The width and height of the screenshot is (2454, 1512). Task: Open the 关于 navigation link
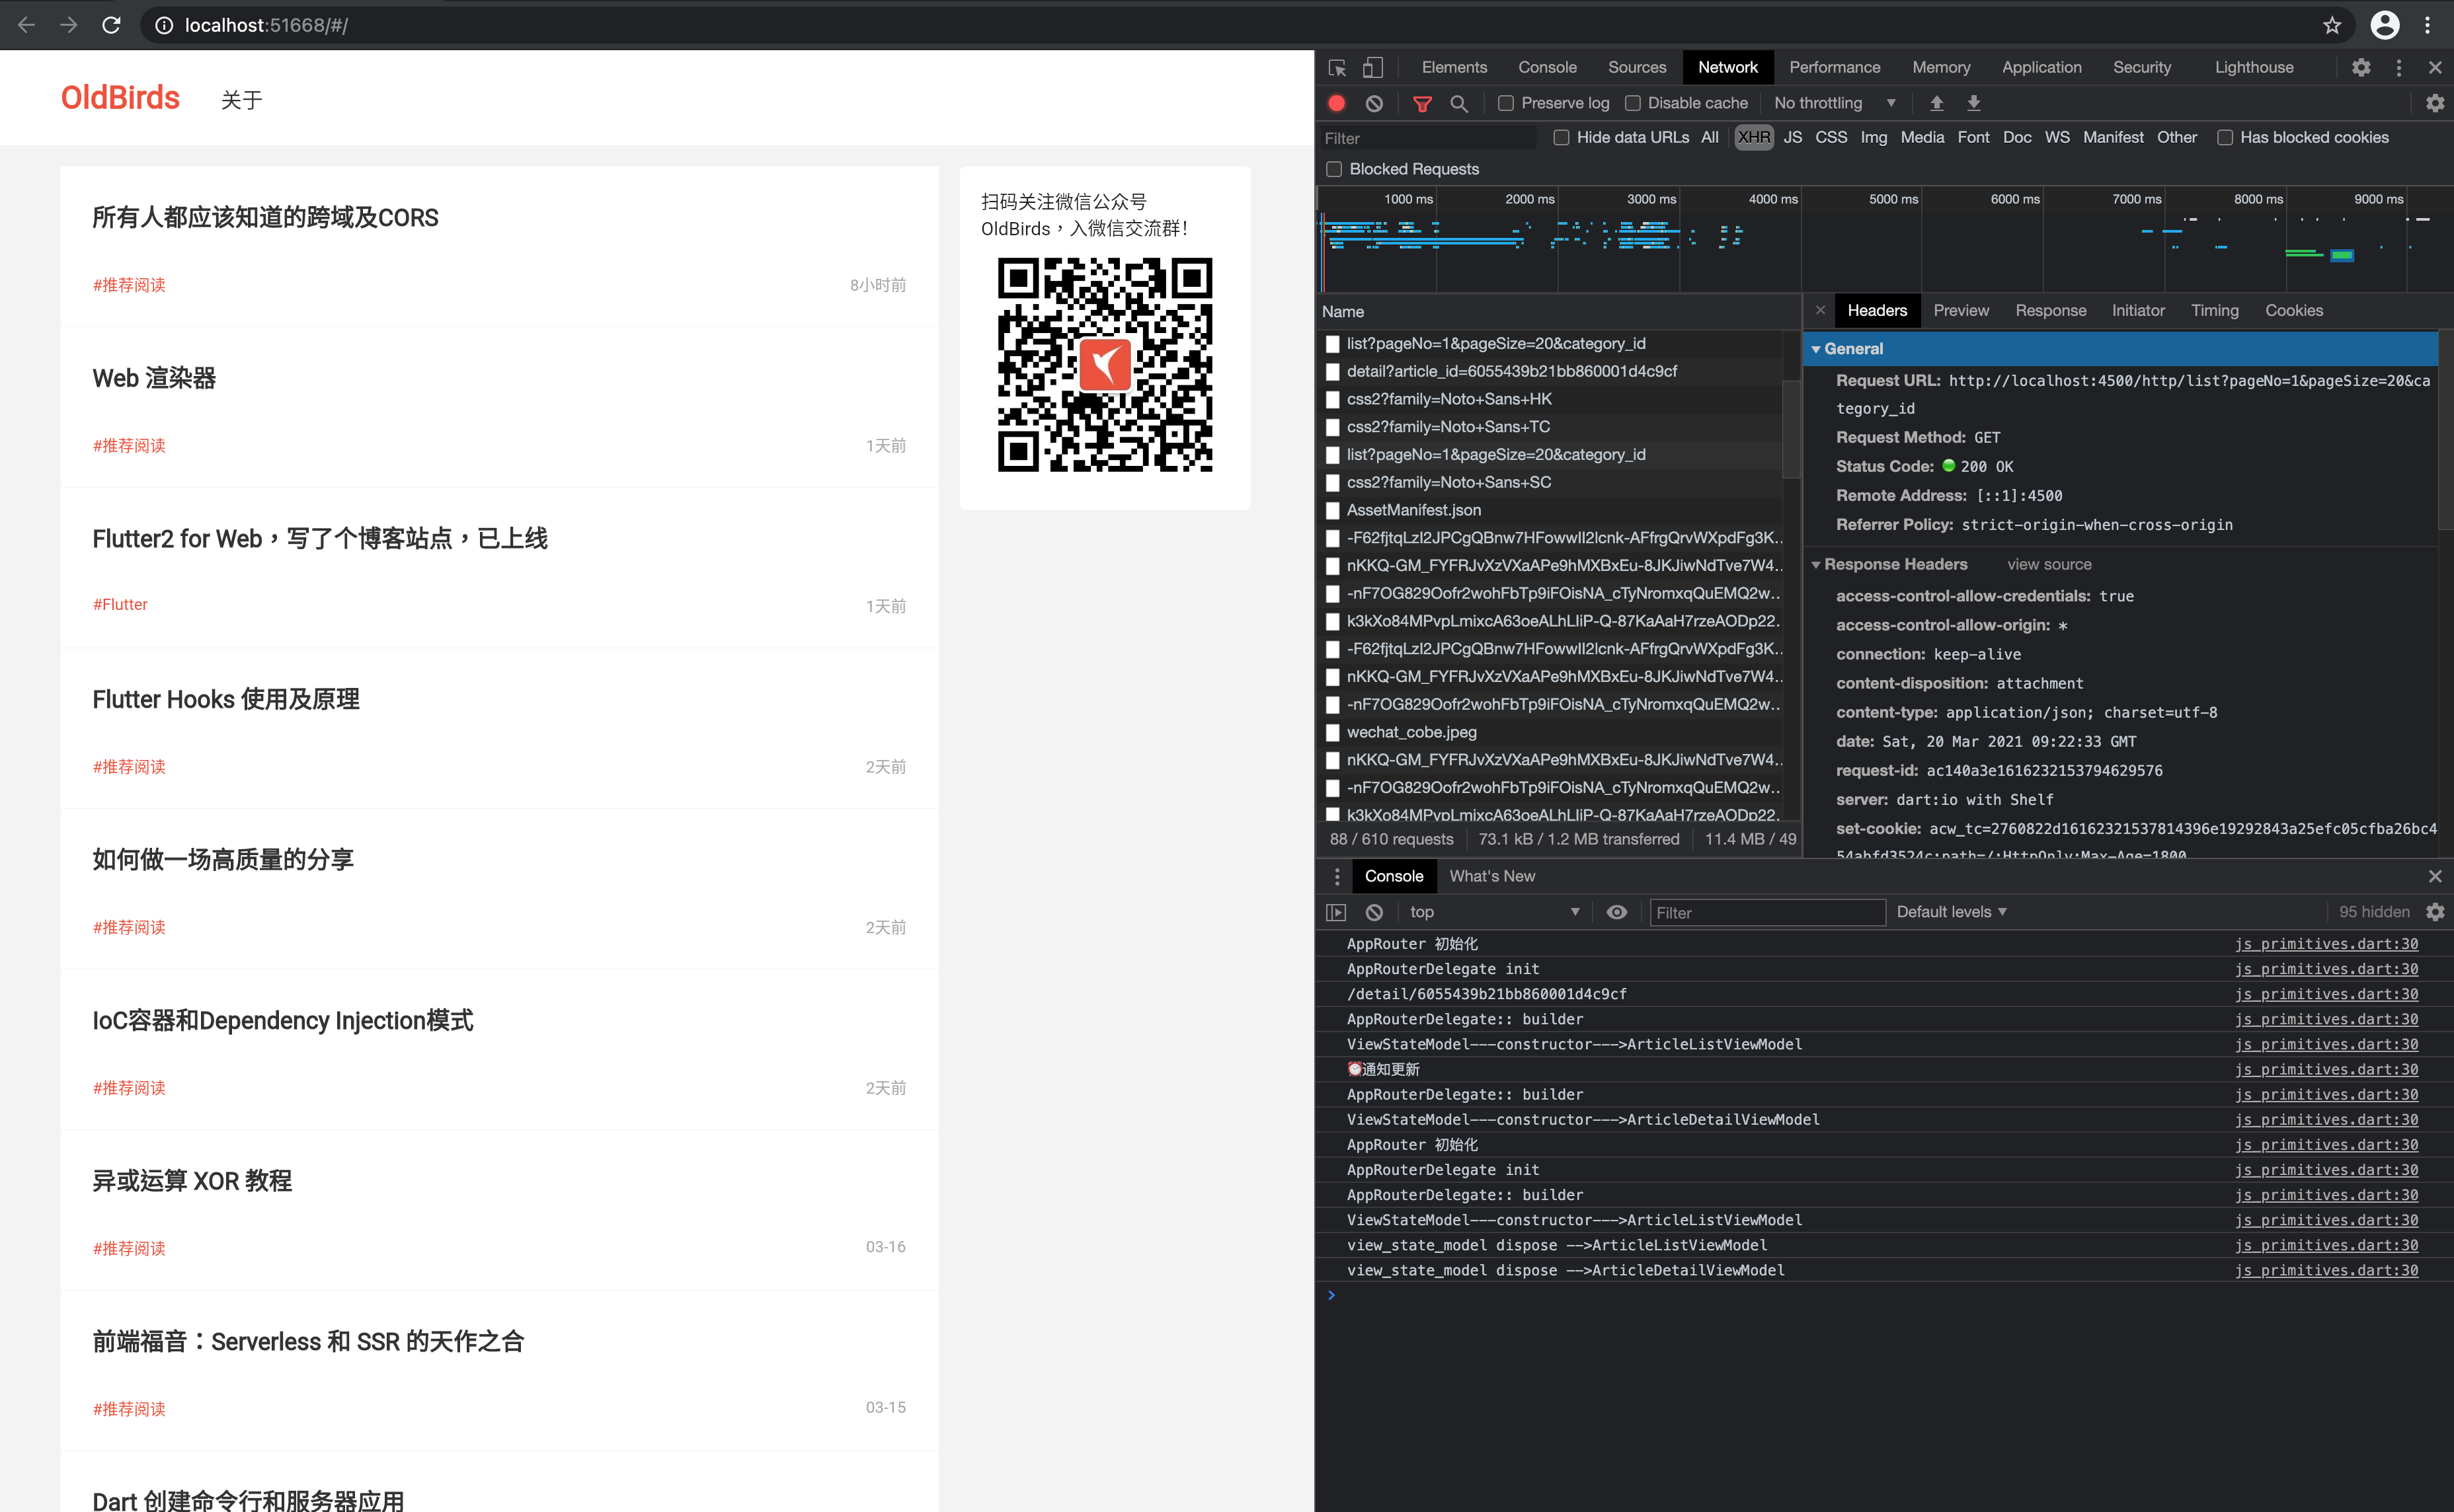(x=241, y=100)
